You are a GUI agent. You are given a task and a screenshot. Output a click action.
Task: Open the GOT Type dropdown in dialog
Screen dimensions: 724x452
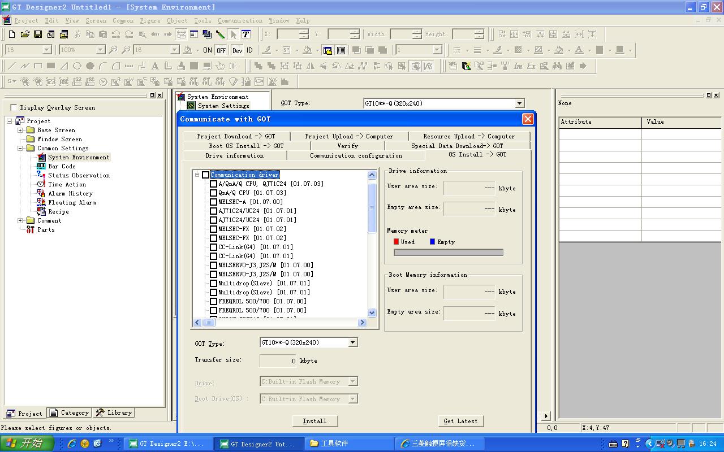pyautogui.click(x=352, y=342)
